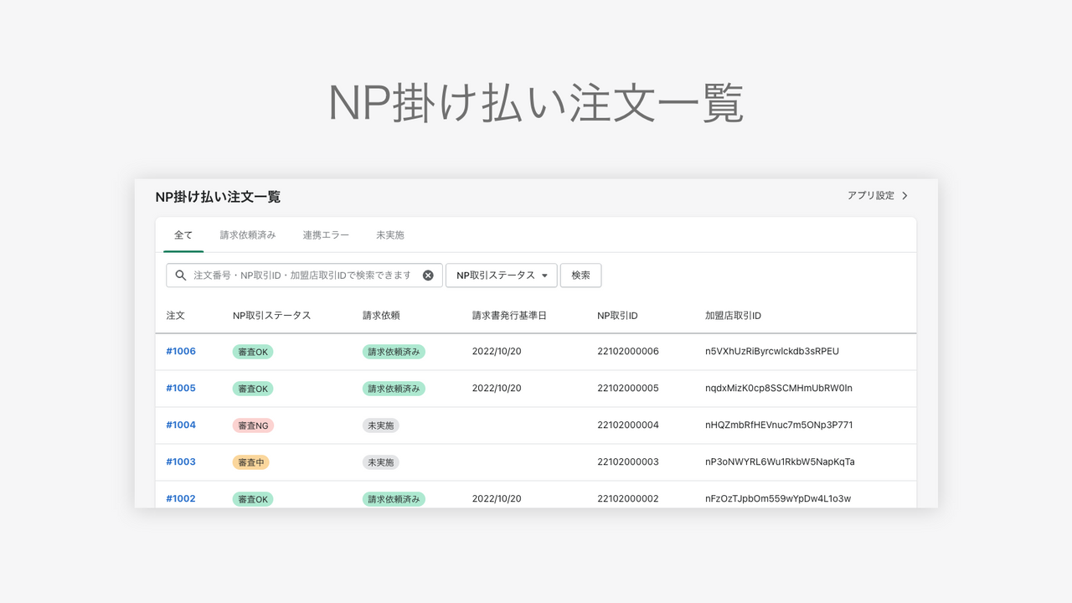1072x603 pixels.
Task: Click the chevron next to アプリ設定
Action: pos(904,196)
